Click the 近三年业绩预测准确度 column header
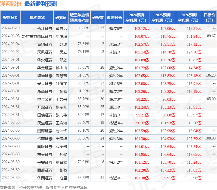 click(x=79, y=18)
